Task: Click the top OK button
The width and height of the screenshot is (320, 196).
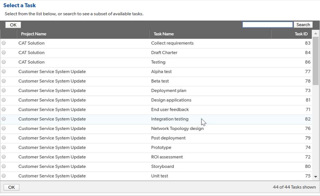Action: pyautogui.click(x=13, y=25)
